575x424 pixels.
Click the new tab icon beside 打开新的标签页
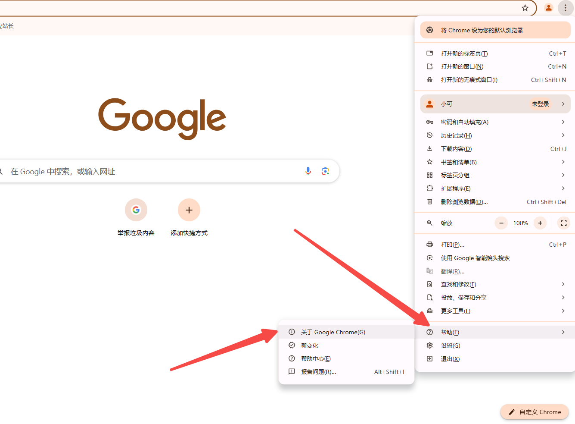pyautogui.click(x=429, y=53)
